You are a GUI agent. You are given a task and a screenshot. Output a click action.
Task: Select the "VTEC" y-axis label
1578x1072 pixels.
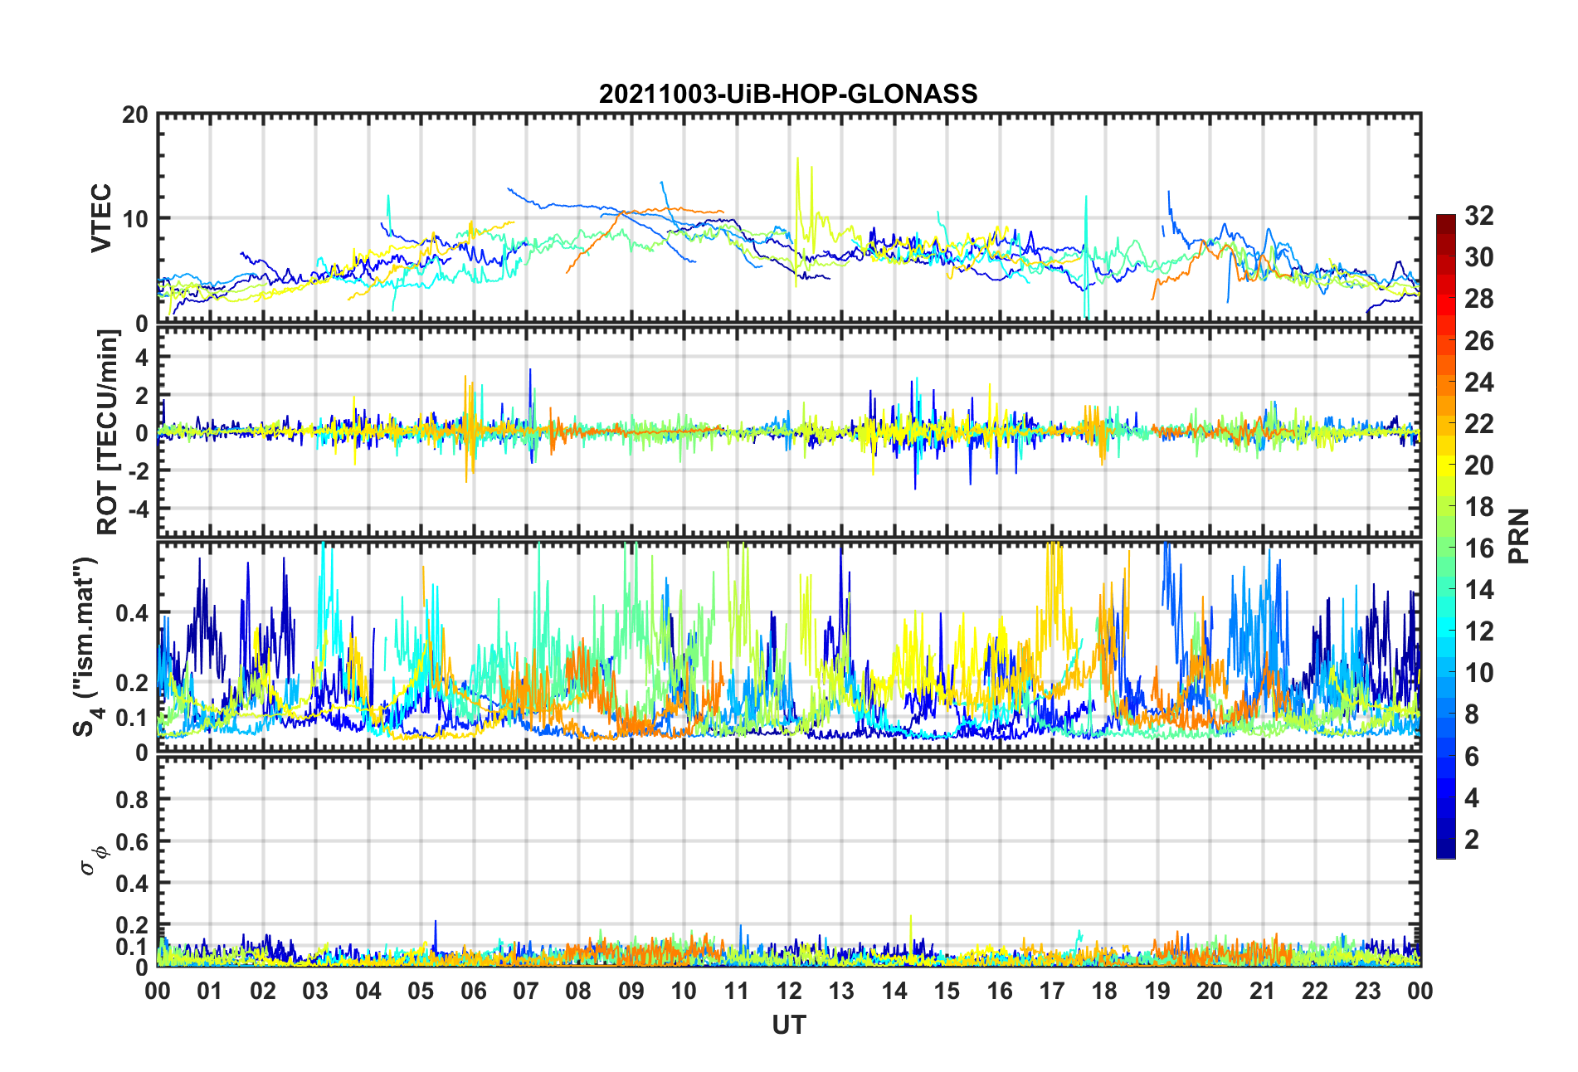pyautogui.click(x=100, y=218)
